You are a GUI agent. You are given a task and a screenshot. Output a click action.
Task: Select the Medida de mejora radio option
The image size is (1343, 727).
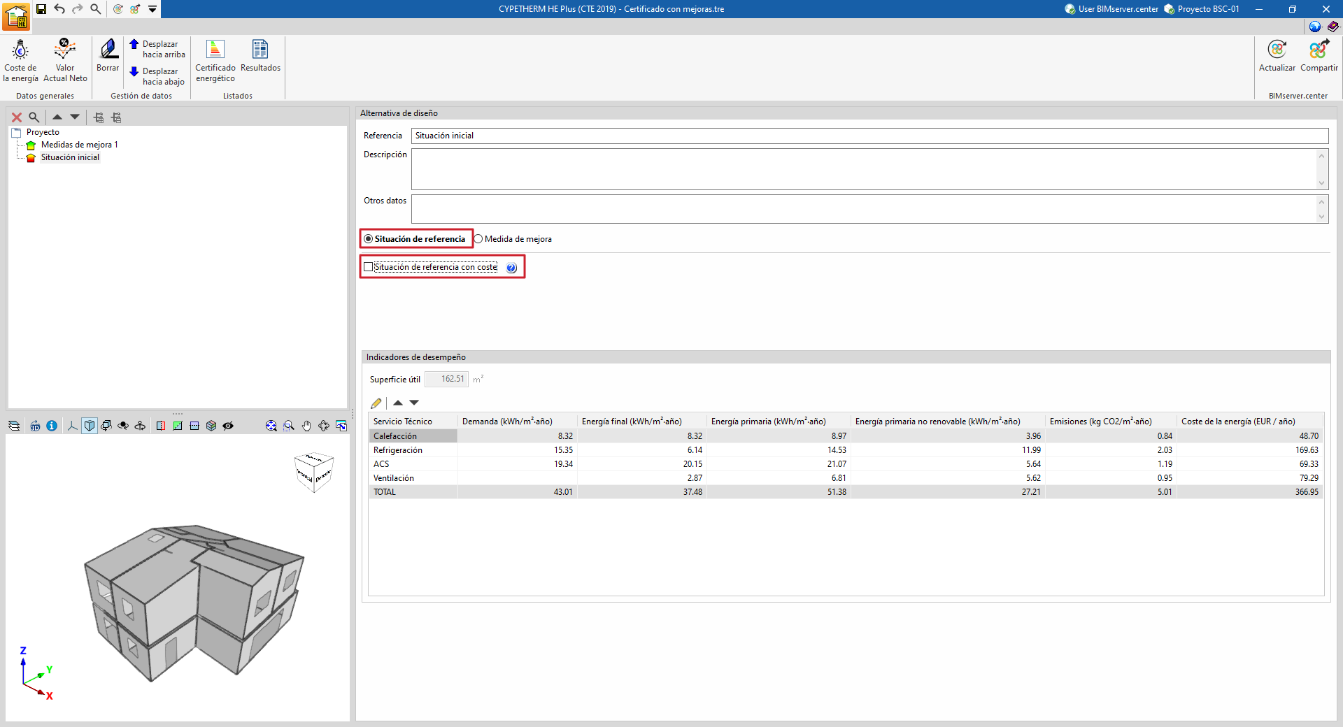coord(478,239)
